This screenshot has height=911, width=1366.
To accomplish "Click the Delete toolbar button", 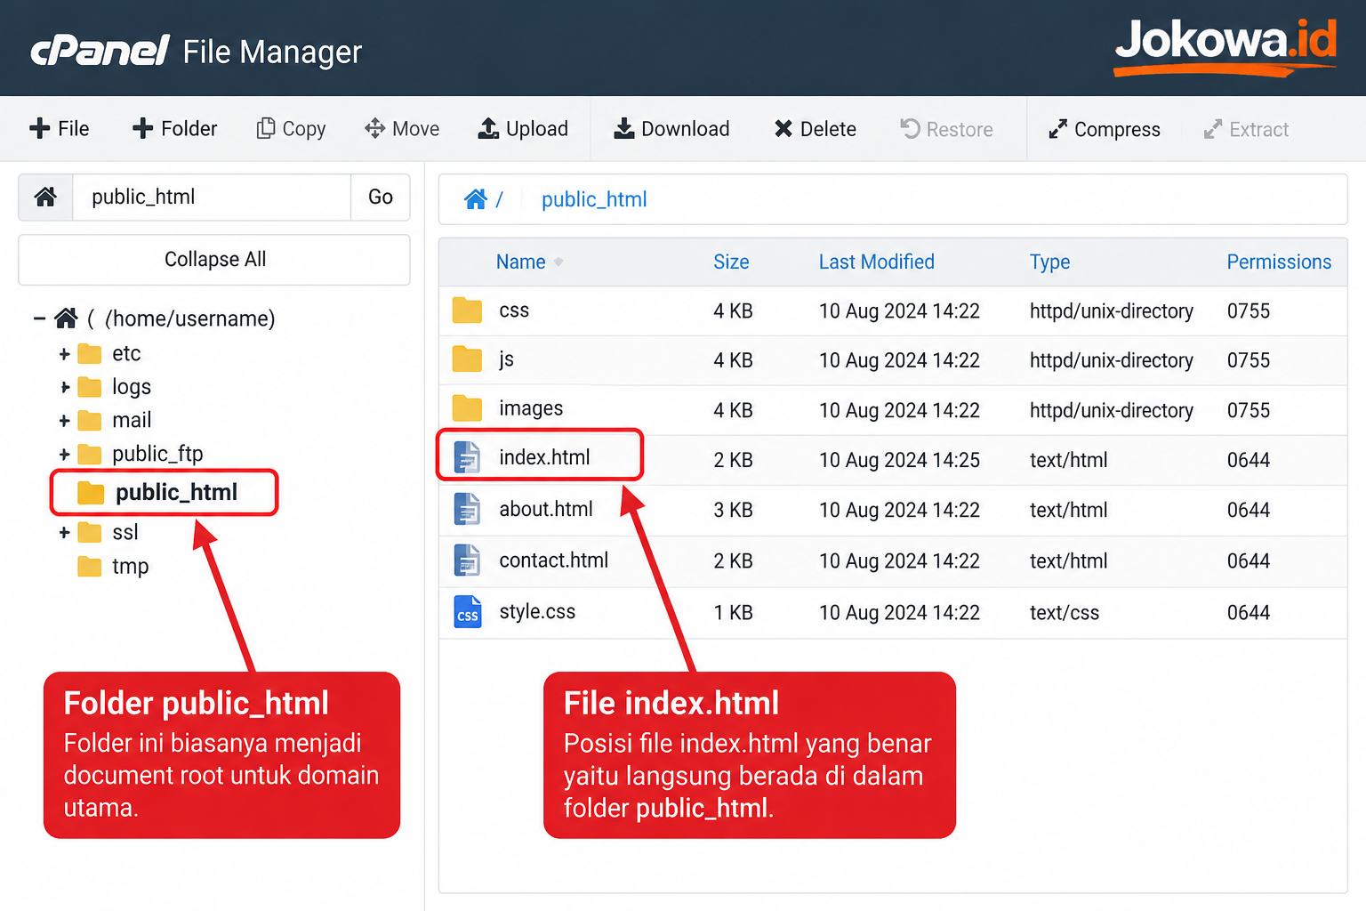I will (x=815, y=129).
